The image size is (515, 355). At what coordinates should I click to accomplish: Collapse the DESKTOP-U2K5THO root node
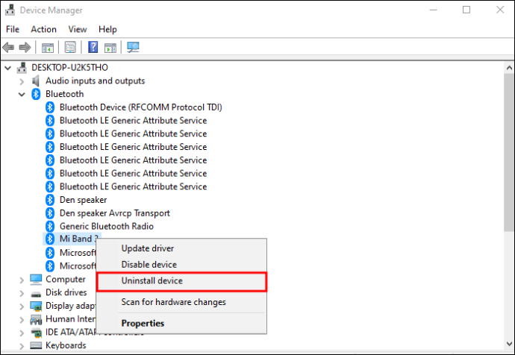(7, 69)
